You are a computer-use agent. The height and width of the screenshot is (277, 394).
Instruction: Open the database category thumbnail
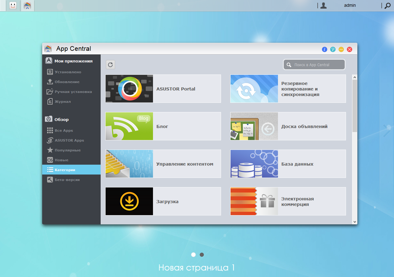254,164
